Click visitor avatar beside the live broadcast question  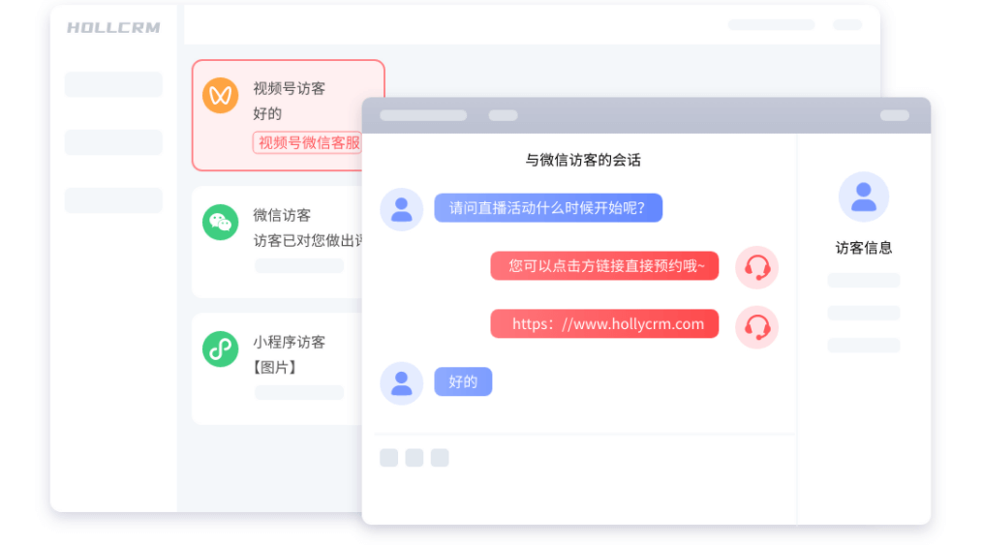(x=401, y=209)
